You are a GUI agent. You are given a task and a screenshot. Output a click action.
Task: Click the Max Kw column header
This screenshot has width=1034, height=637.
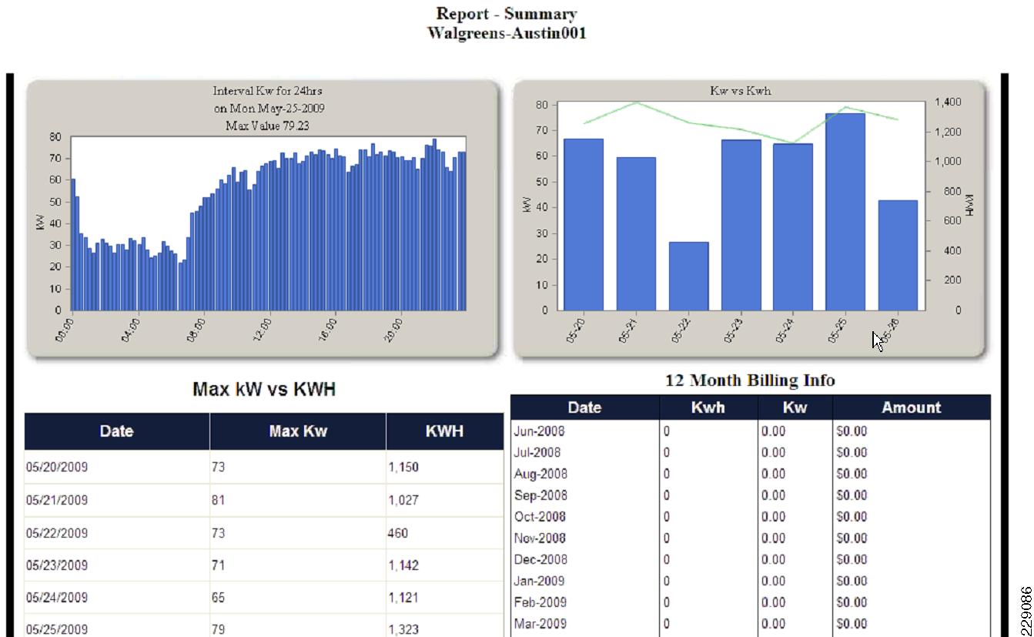point(298,431)
